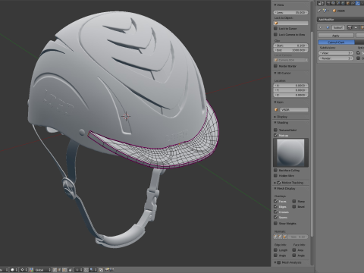Toggle Edges overlay checkbox
This screenshot has width=364, height=273.
point(275,206)
